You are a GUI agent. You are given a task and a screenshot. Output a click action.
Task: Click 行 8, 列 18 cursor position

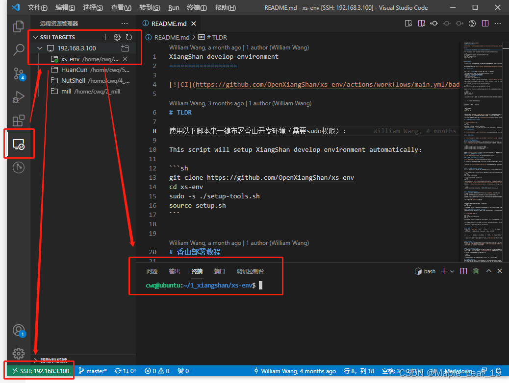coord(358,371)
